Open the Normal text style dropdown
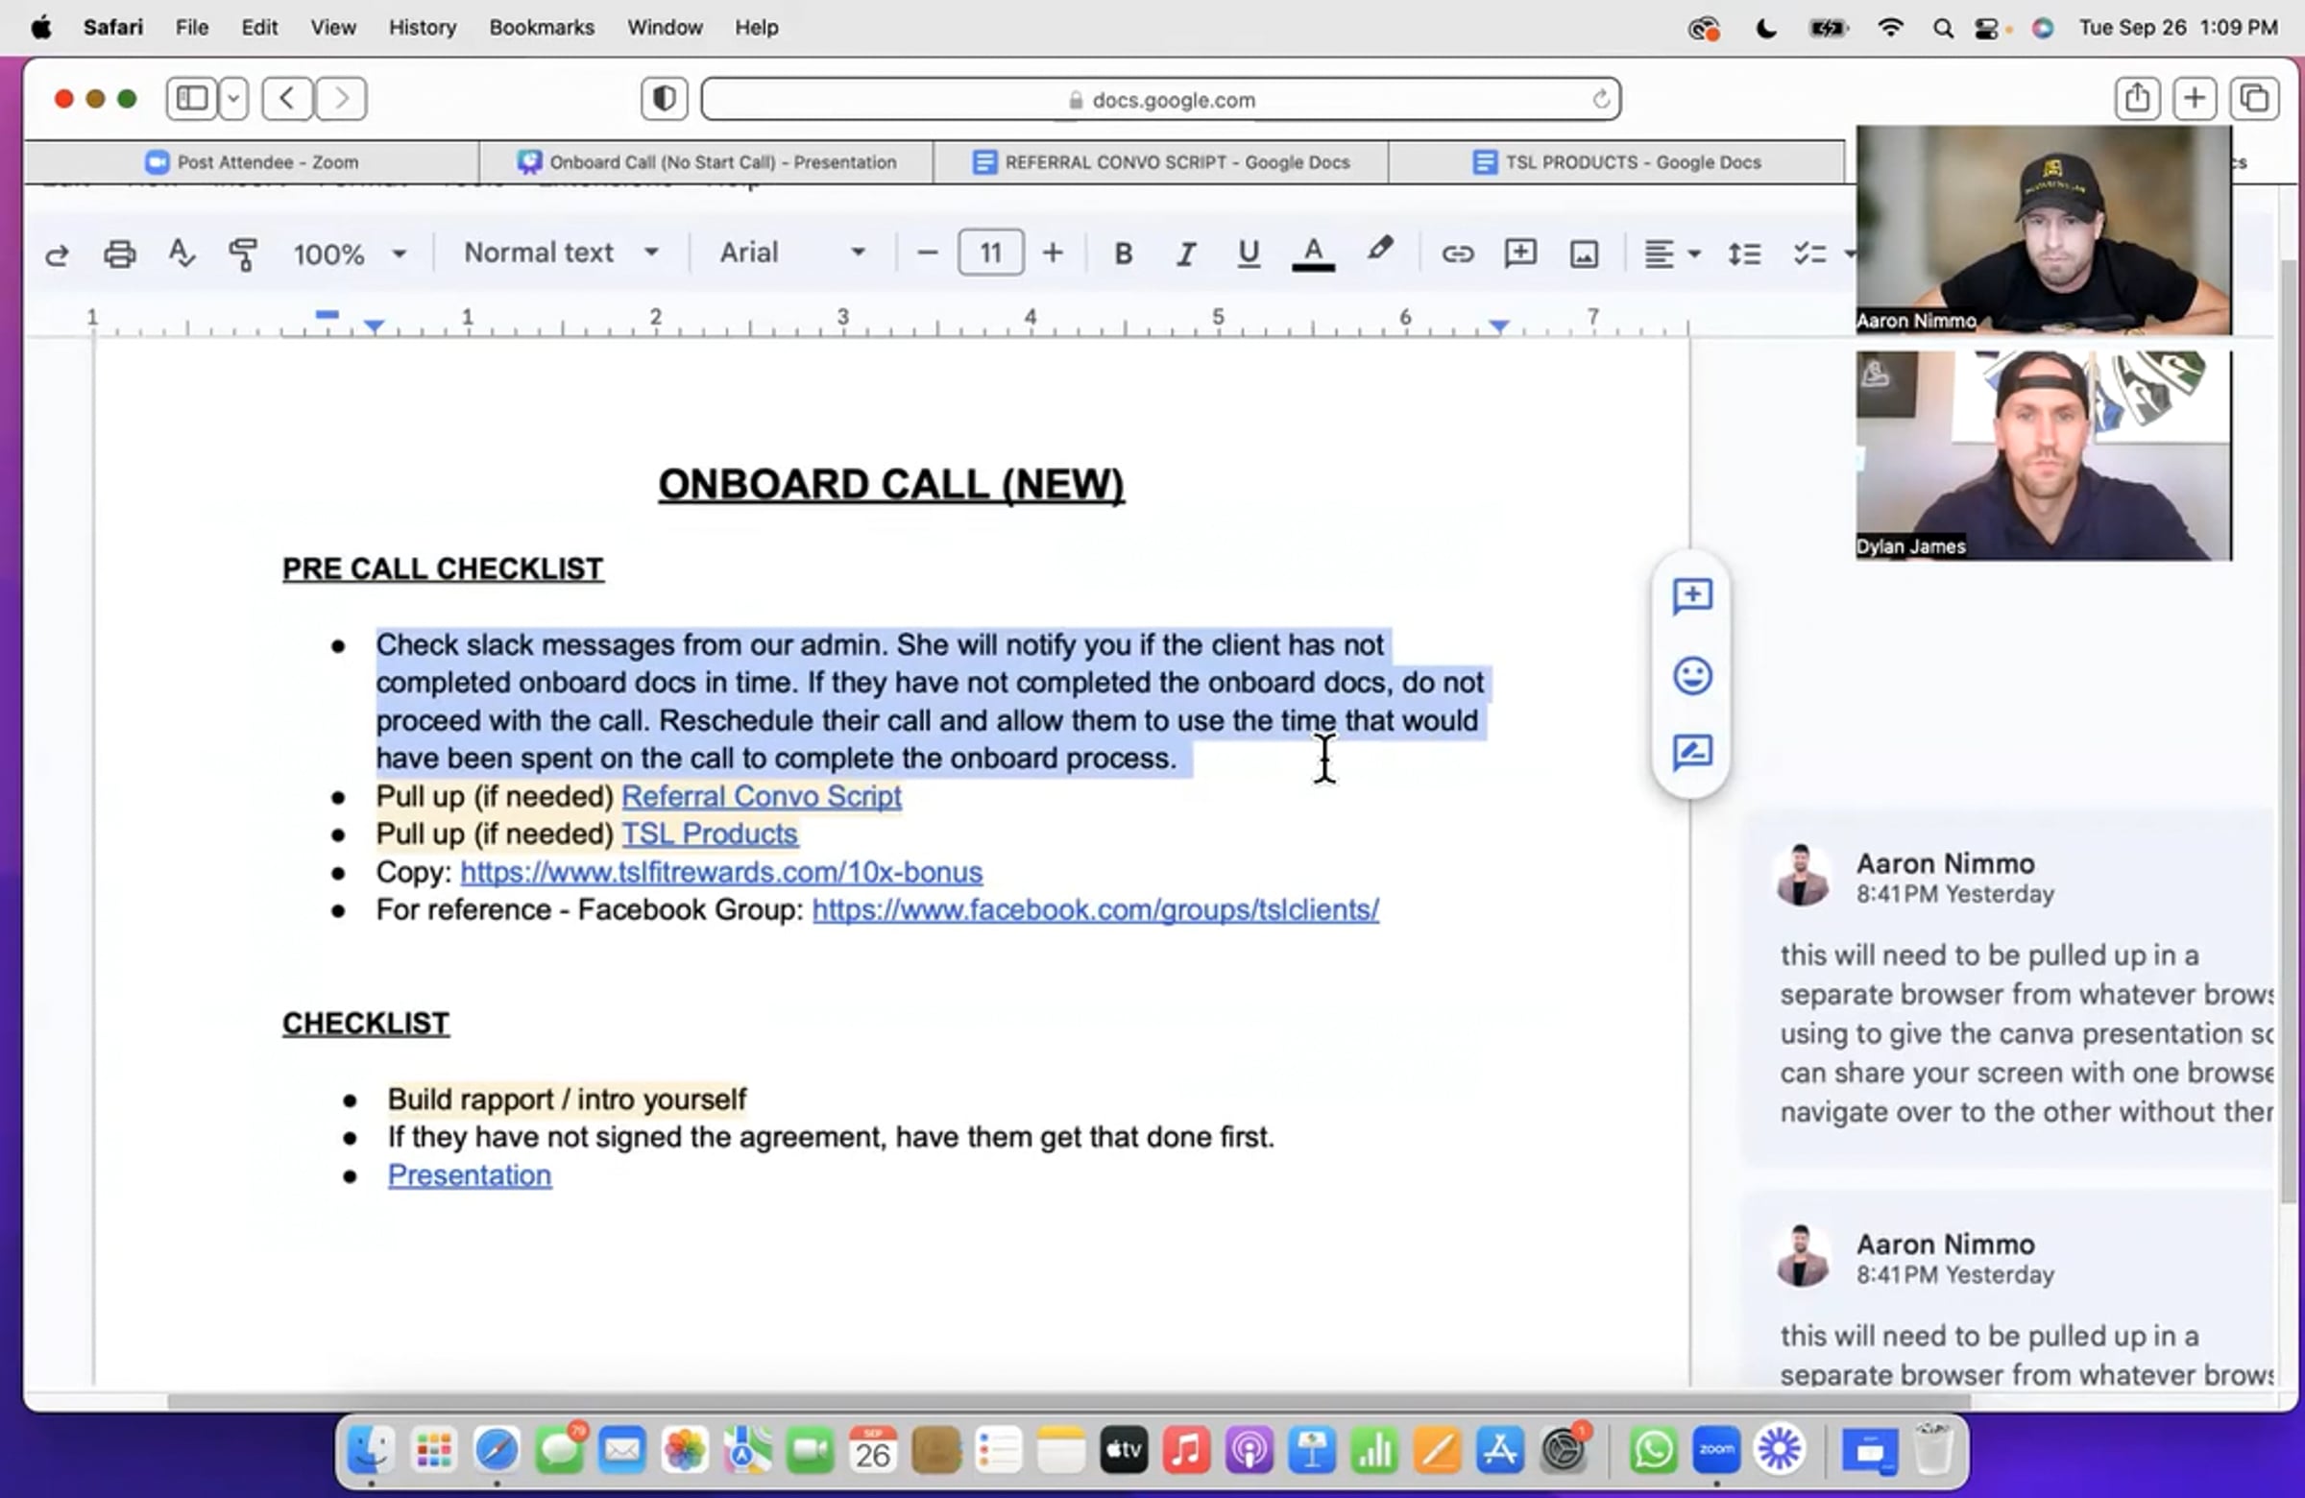 (561, 253)
